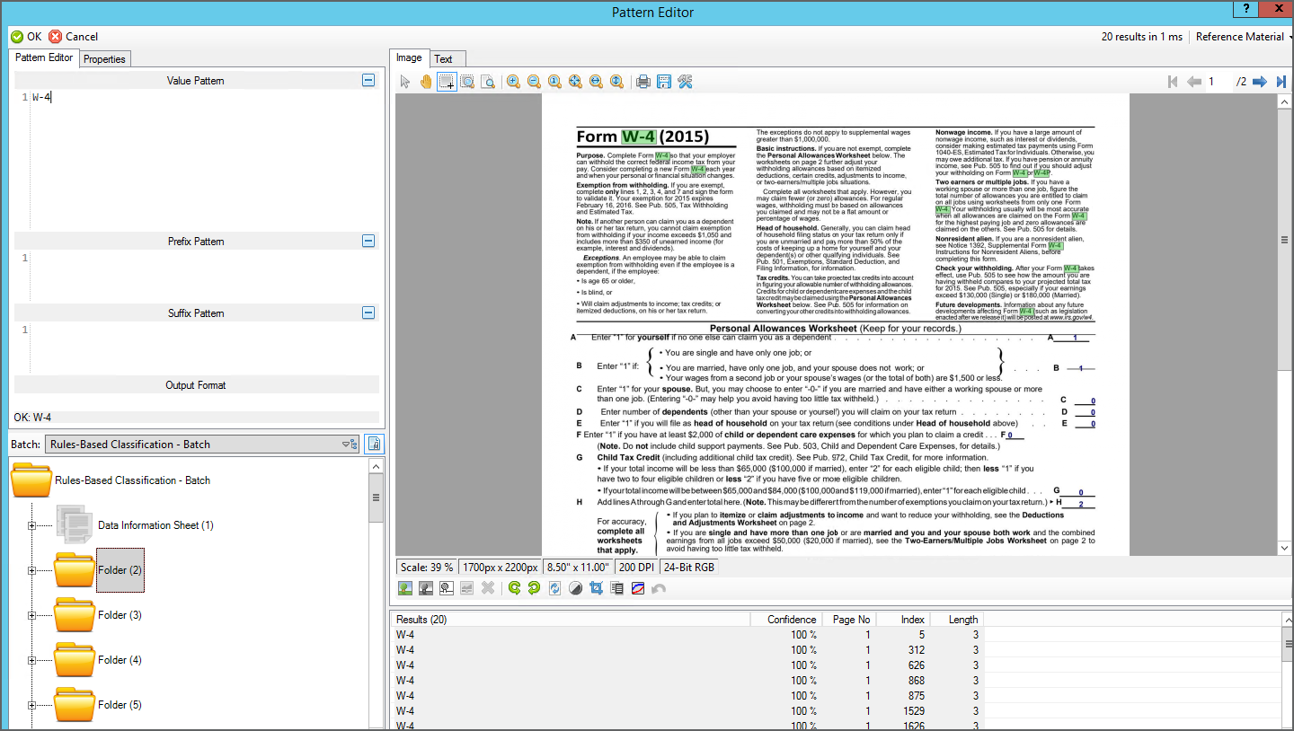Go to next page arrow
The height and width of the screenshot is (731, 1294).
tap(1260, 82)
